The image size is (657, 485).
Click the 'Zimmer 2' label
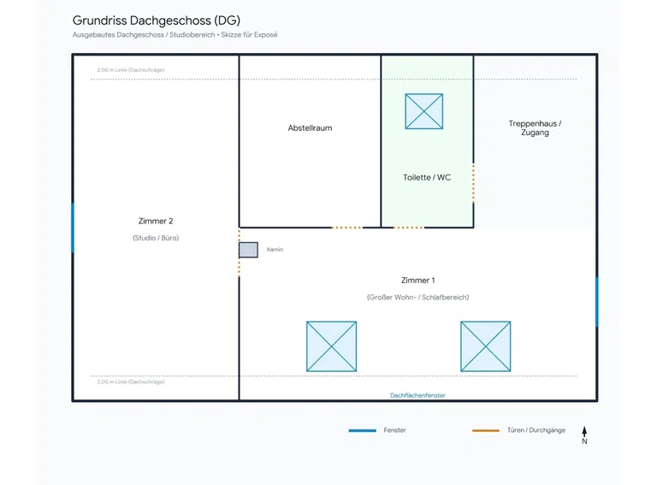(x=156, y=222)
